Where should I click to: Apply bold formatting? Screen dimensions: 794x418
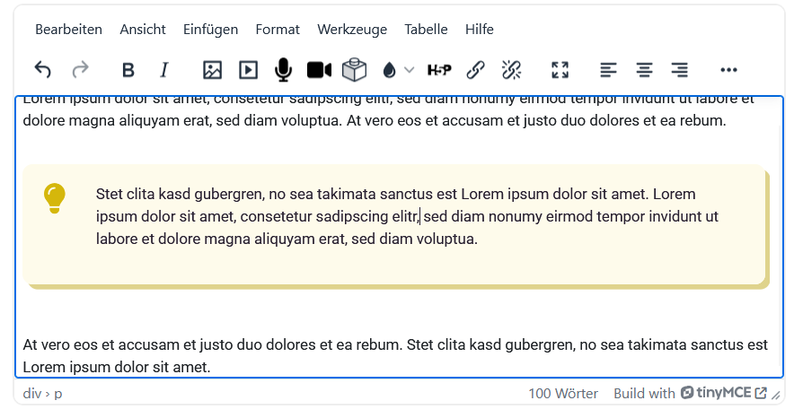pos(128,70)
